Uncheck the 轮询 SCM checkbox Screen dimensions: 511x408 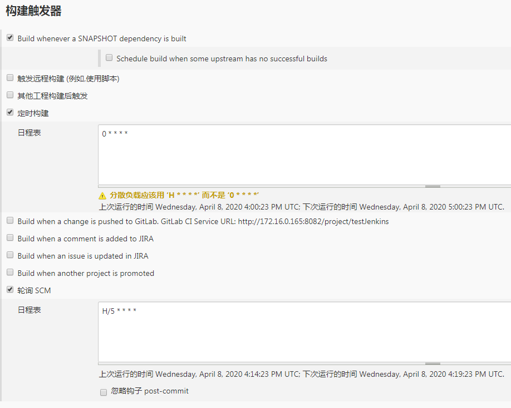[10, 290]
